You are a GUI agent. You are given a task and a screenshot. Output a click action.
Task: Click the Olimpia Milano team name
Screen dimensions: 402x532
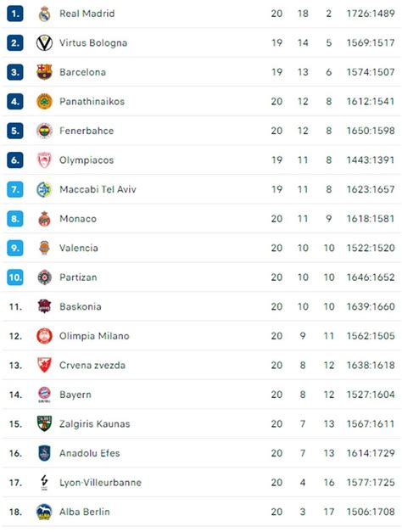[x=94, y=336]
